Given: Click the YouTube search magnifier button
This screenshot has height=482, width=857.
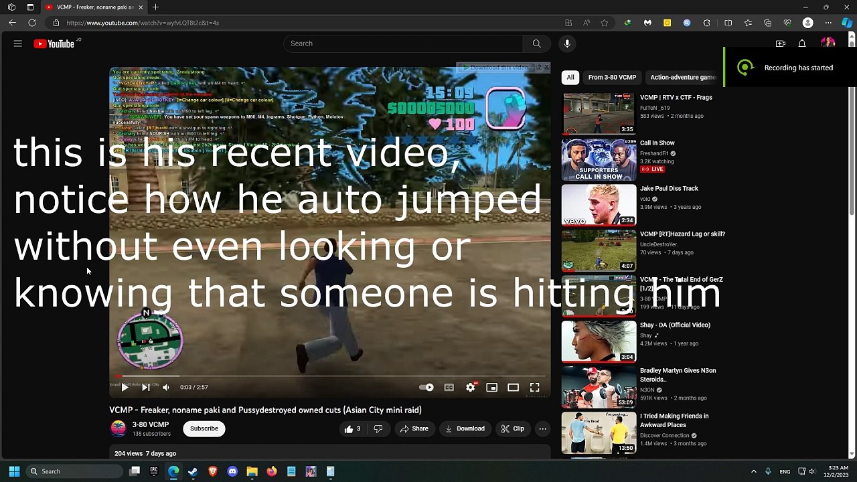Looking at the screenshot, I should pyautogui.click(x=536, y=44).
